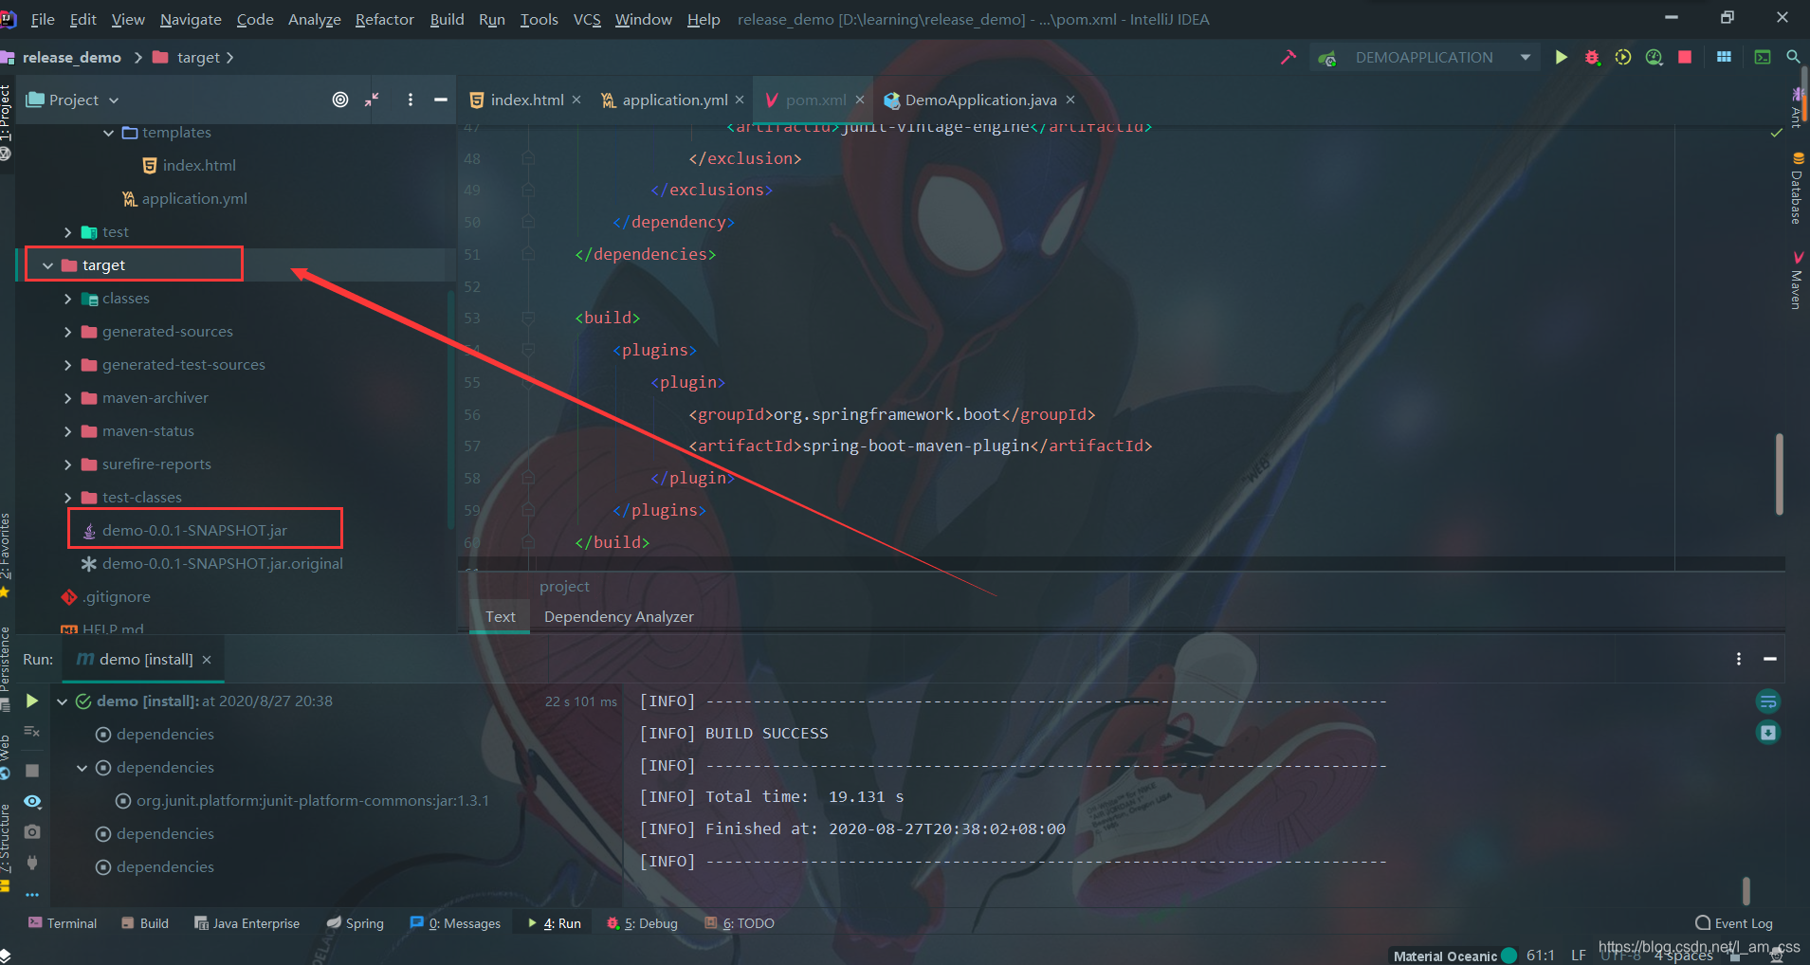1810x965 pixels.
Task: Minimize the Run tool window
Action: point(1769,659)
